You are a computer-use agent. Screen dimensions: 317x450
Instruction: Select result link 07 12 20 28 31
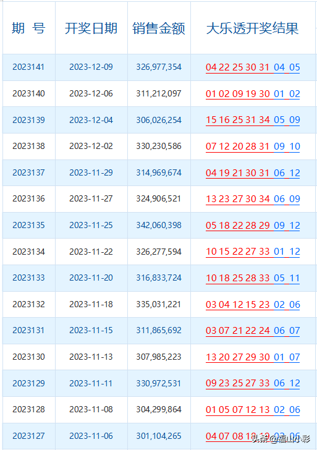coord(237,146)
